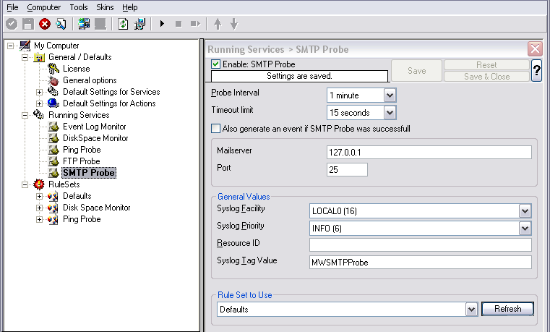Uncheck Enable: SMTP Probe checkbox

tap(215, 64)
